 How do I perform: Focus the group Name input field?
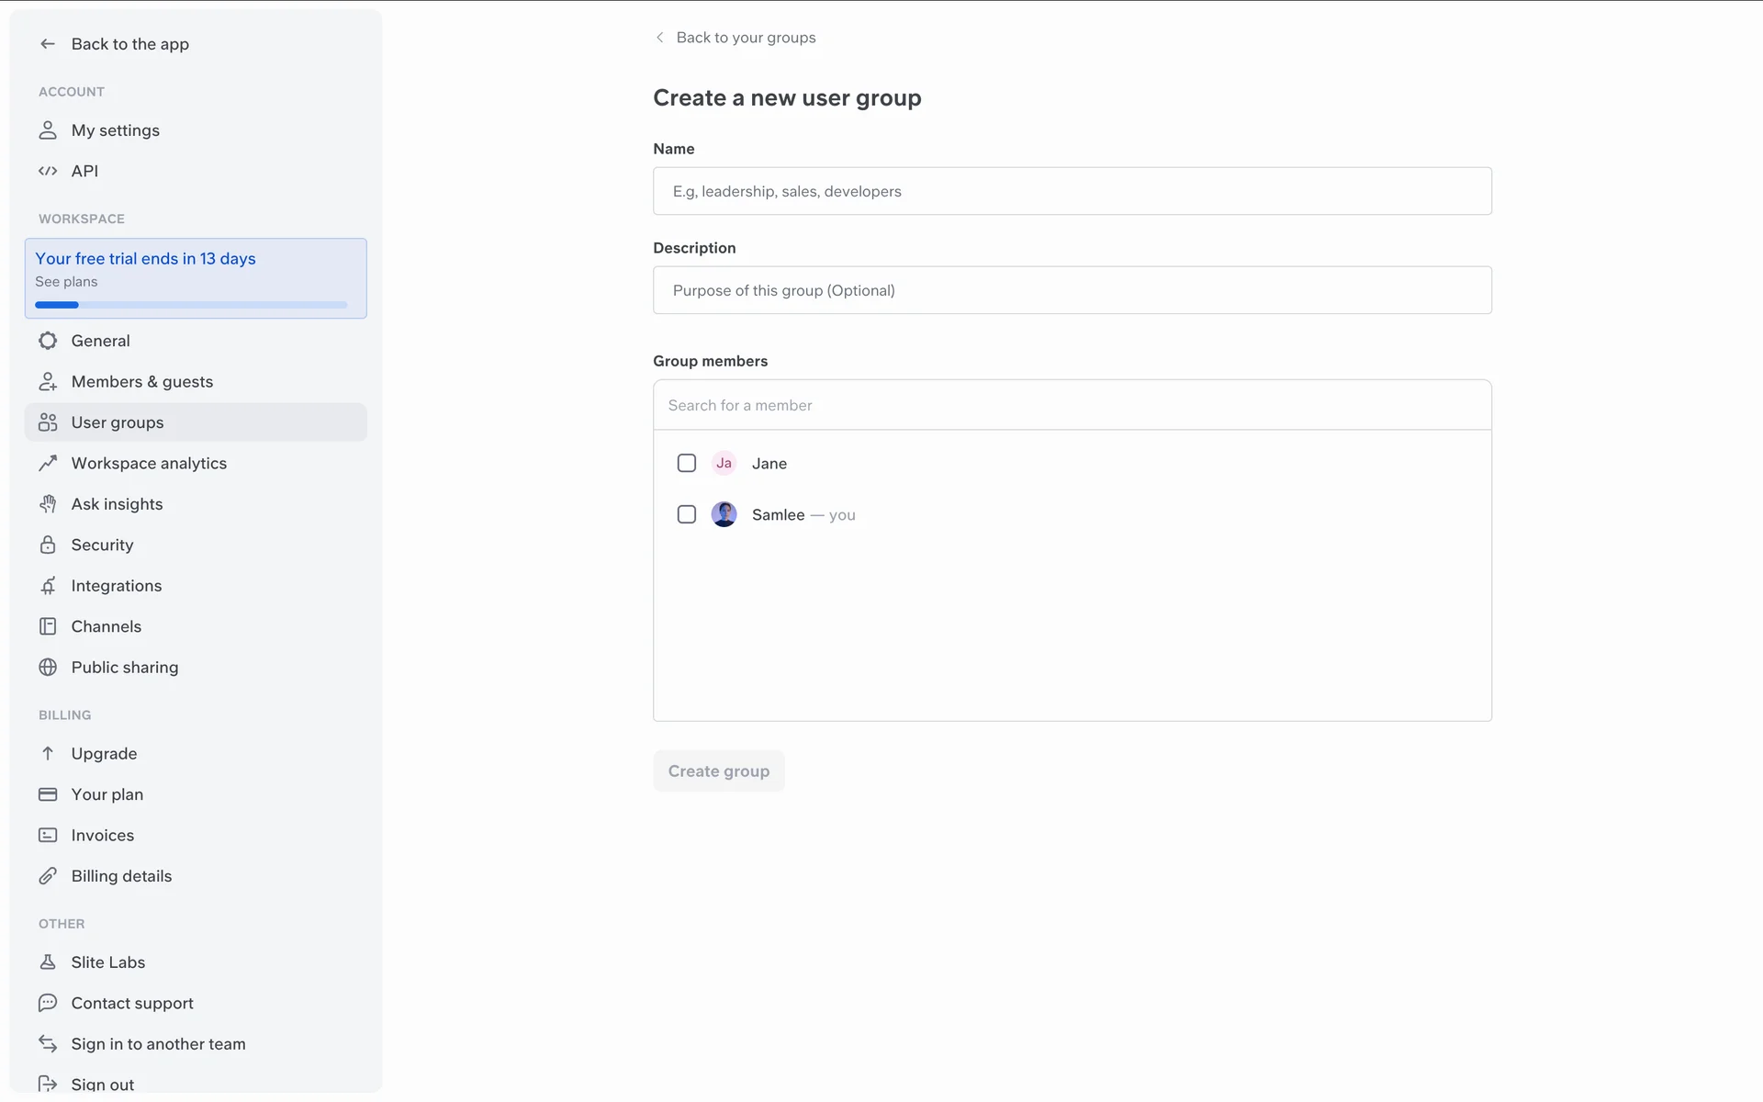click(1072, 191)
